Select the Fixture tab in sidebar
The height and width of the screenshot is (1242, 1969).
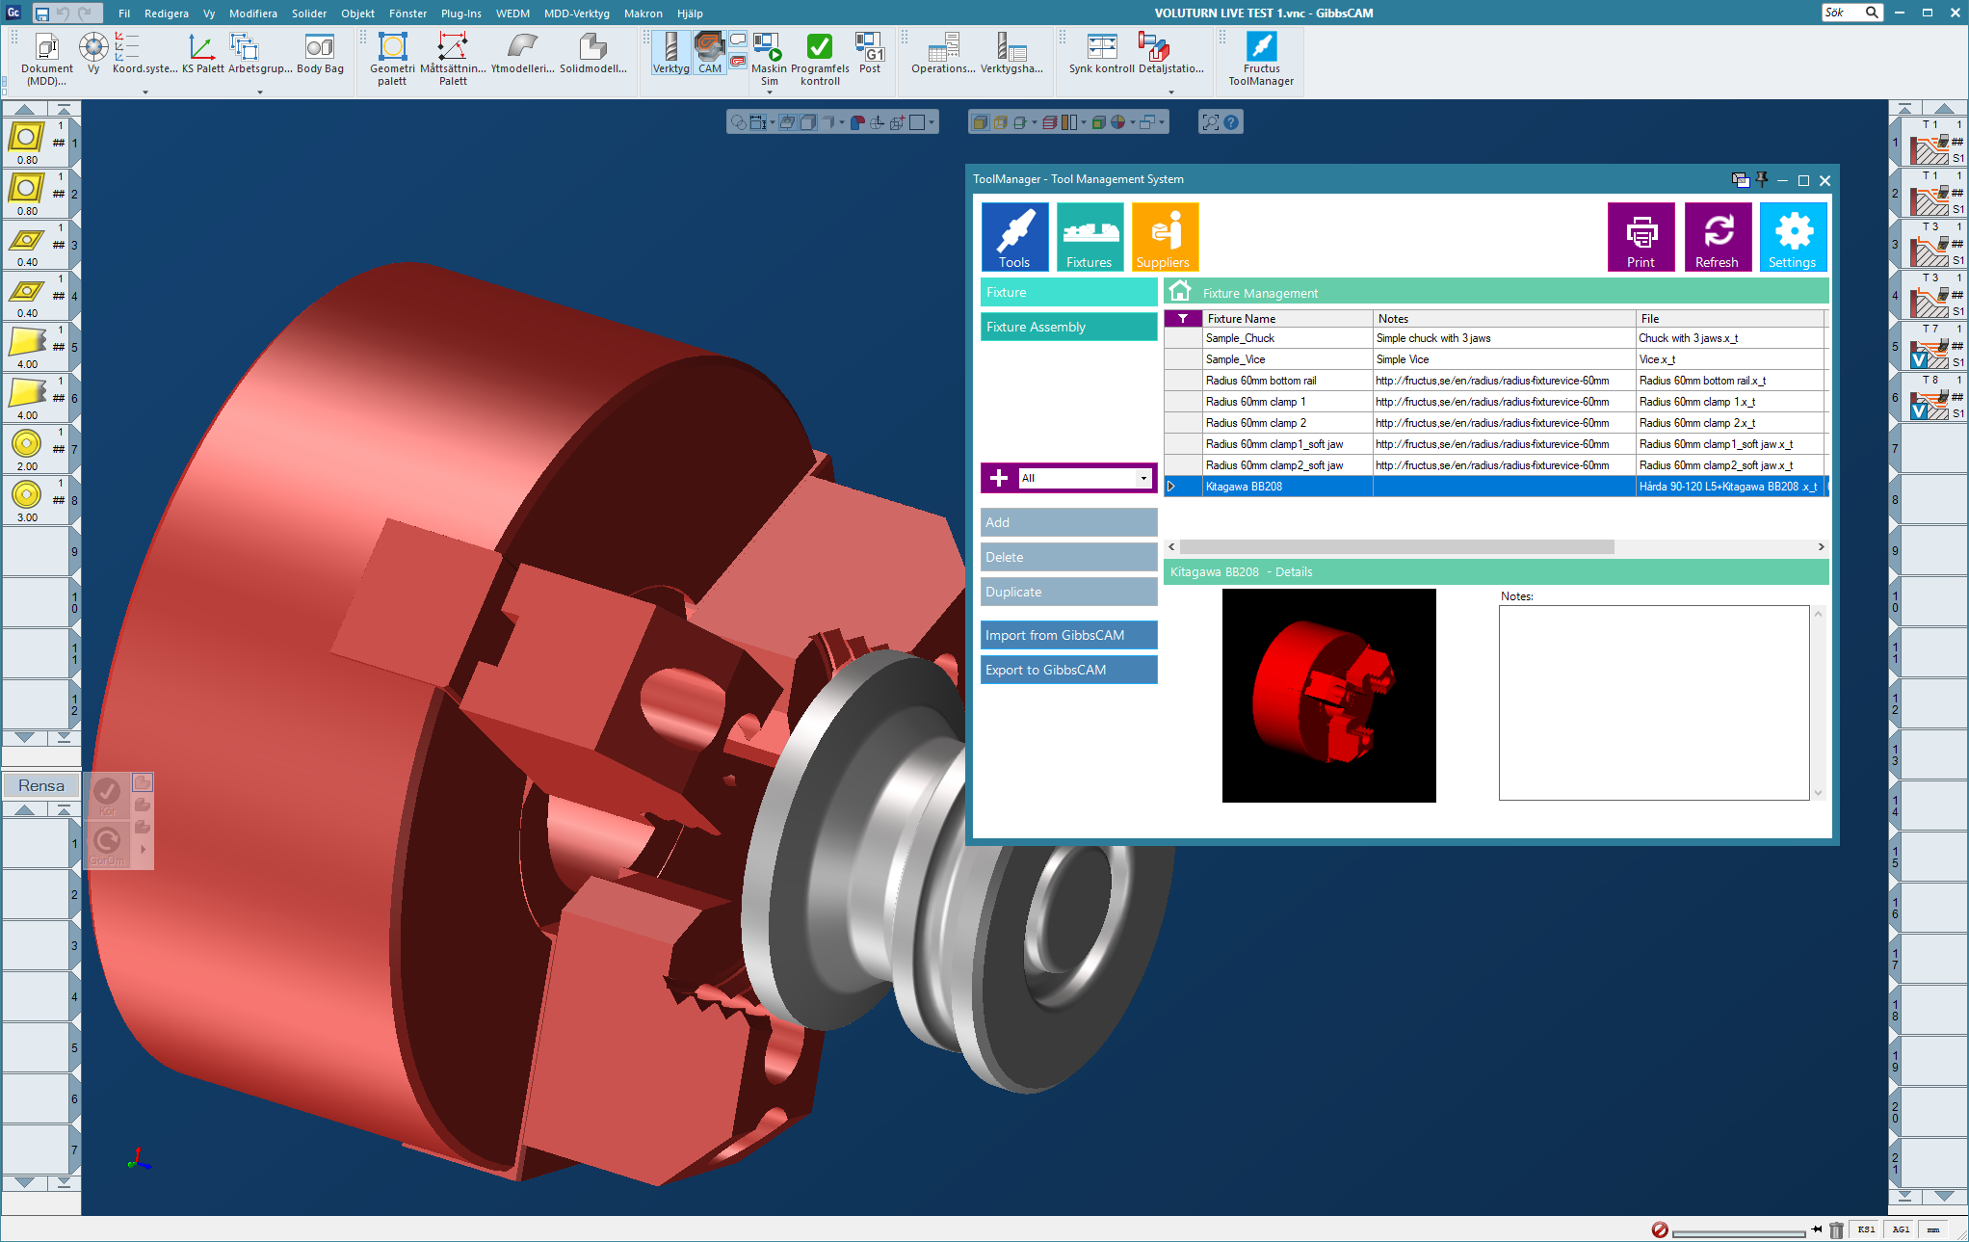1069,292
